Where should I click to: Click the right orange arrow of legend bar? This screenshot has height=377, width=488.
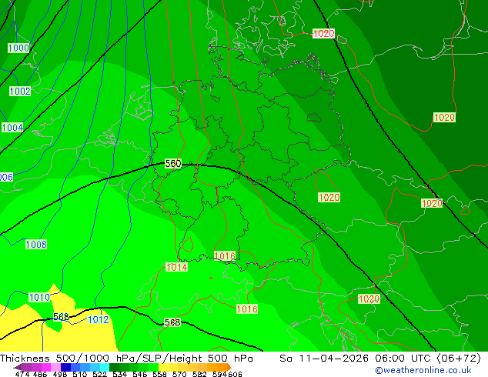click(229, 367)
